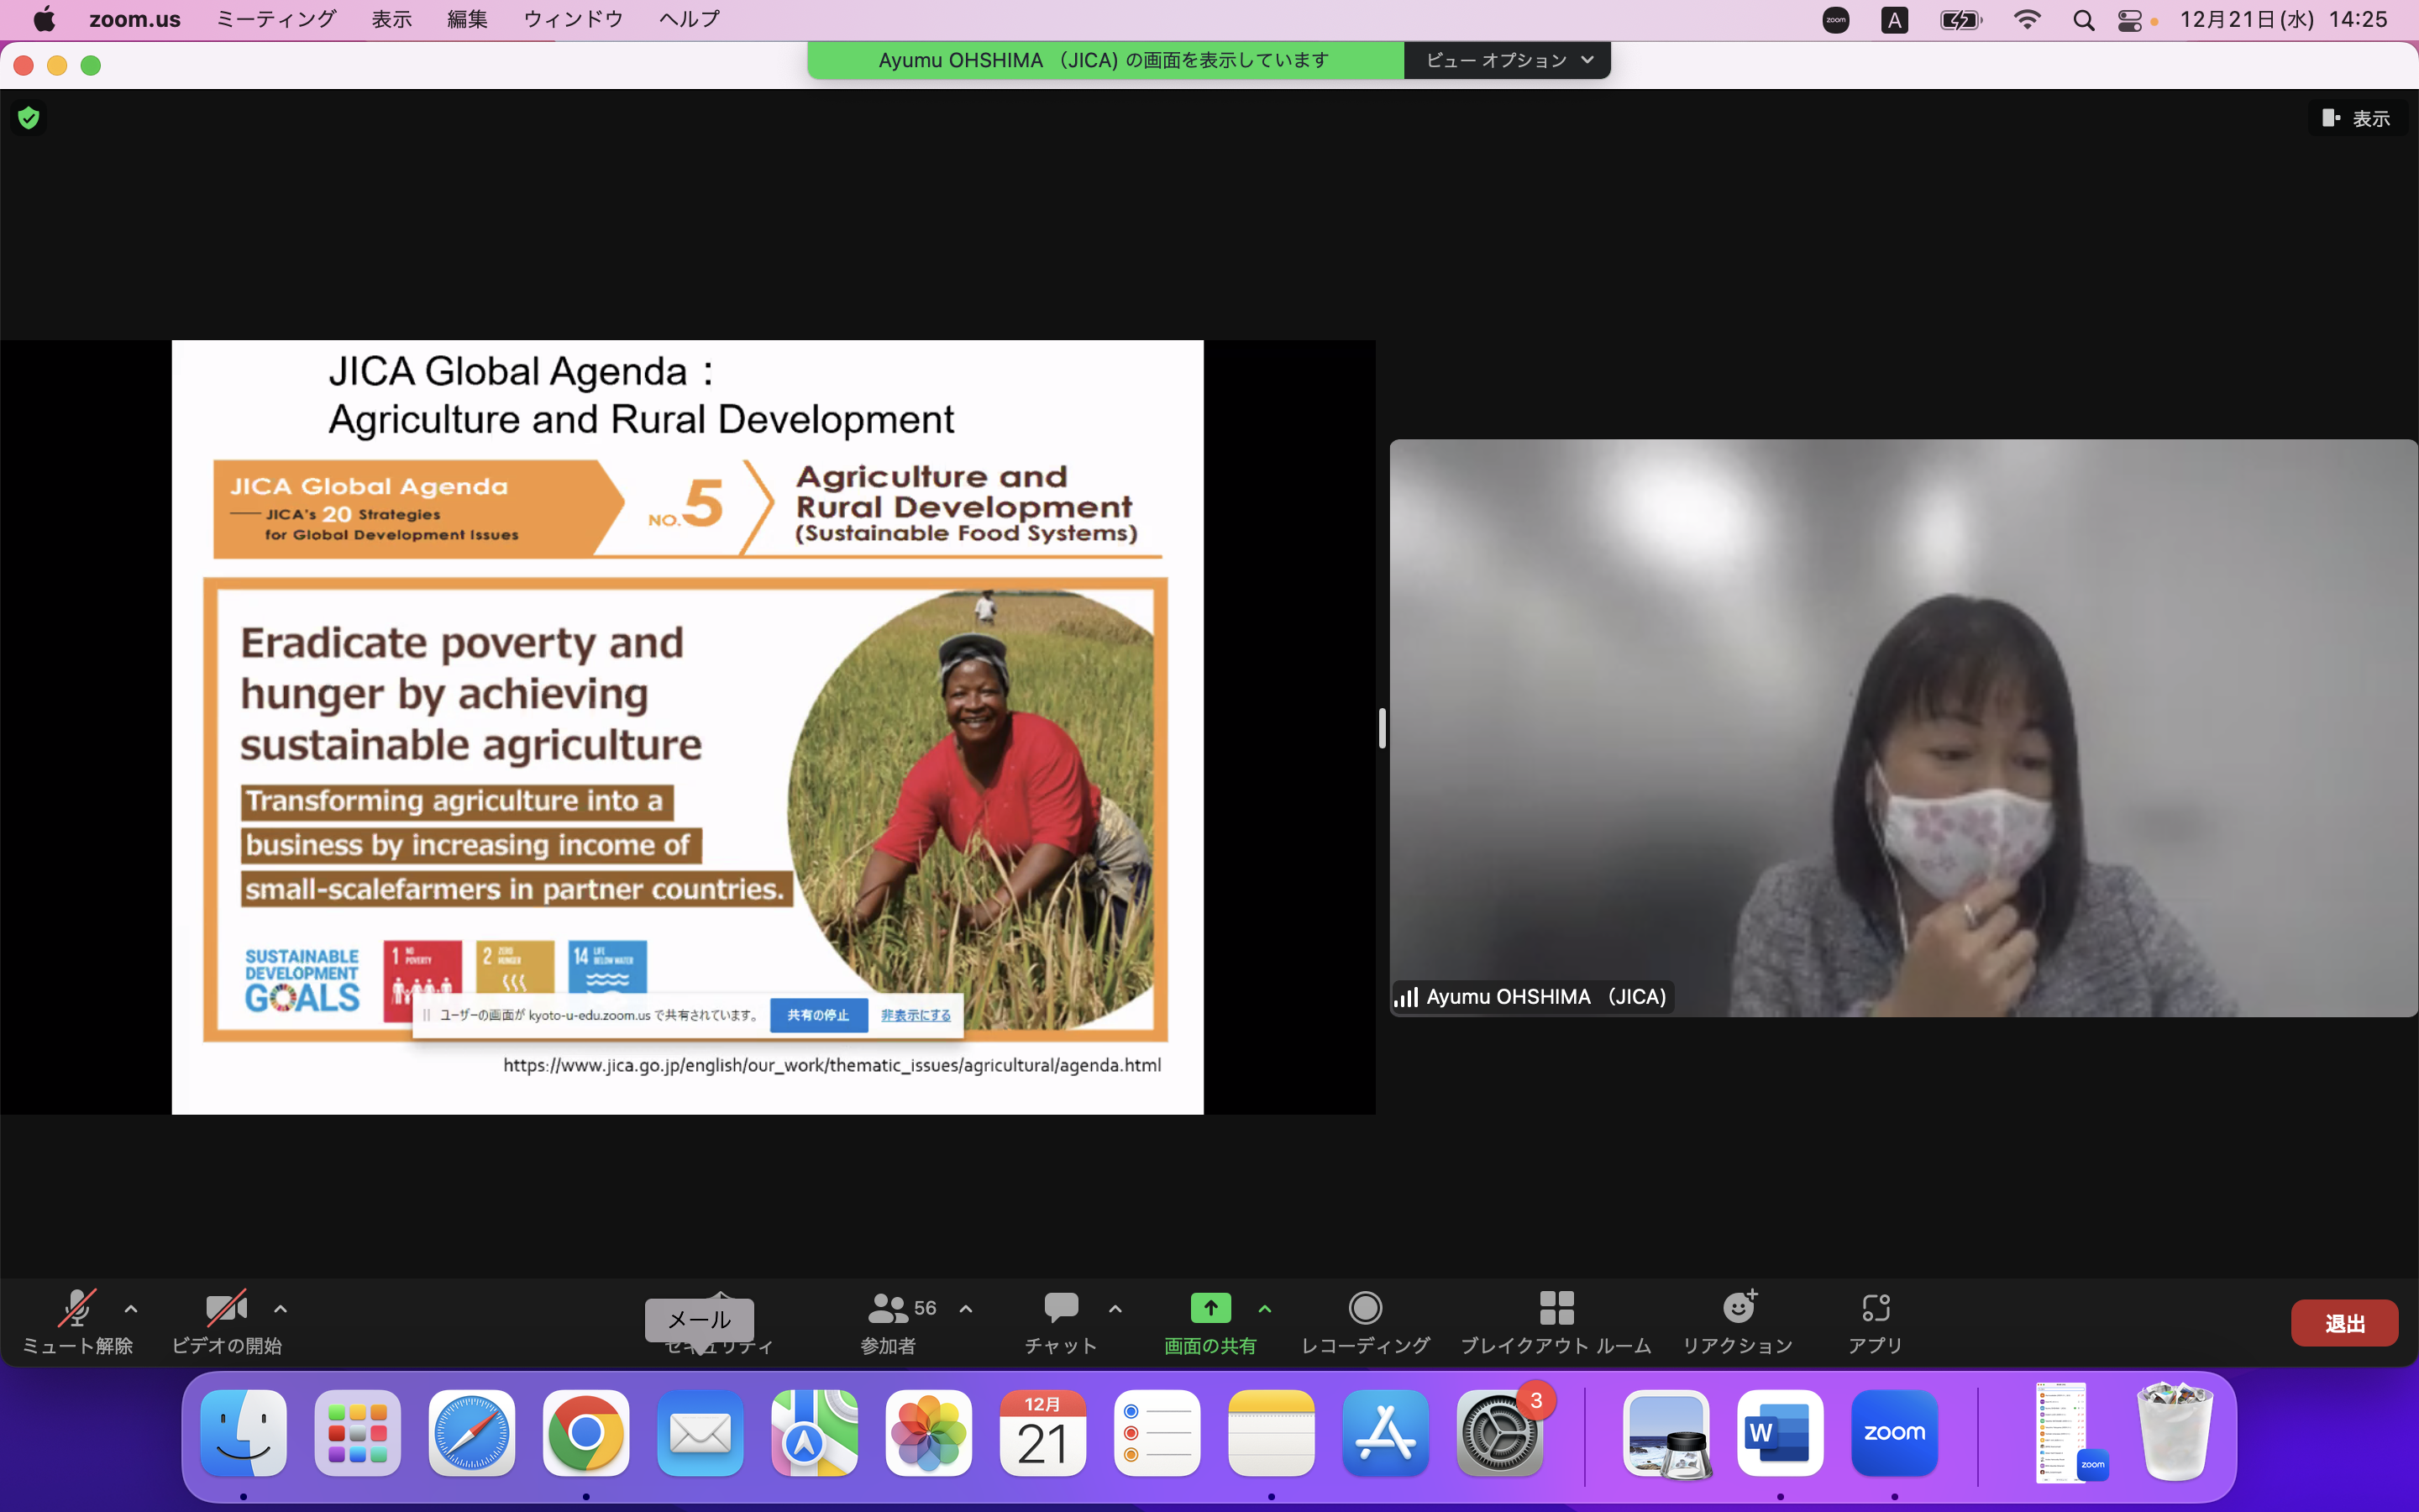Open System Preferences with badge 3
2419x1512 pixels.
pyautogui.click(x=1499, y=1433)
